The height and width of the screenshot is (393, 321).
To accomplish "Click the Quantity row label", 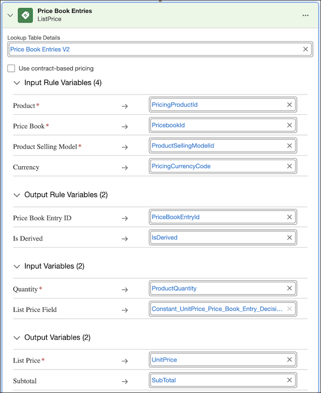I will pyautogui.click(x=25, y=289).
